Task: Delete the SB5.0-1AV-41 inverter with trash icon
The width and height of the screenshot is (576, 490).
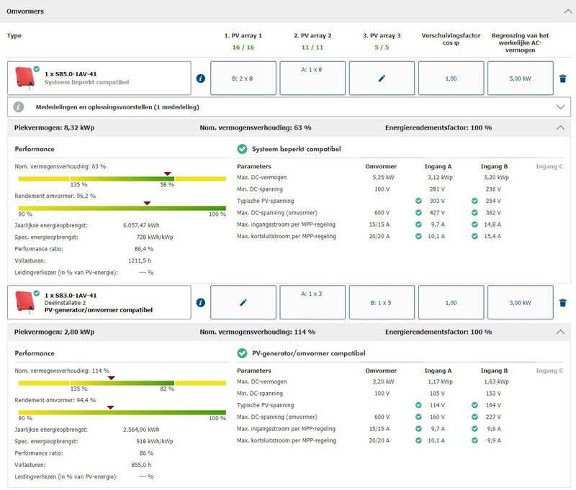Action: click(562, 78)
